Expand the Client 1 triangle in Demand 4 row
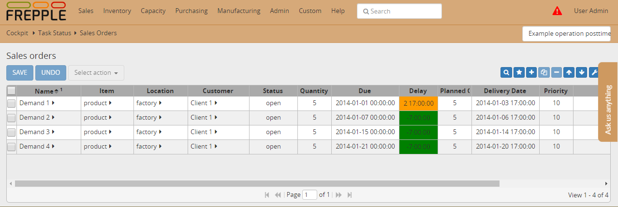Viewport: 618px width, 207px height. tap(216, 146)
